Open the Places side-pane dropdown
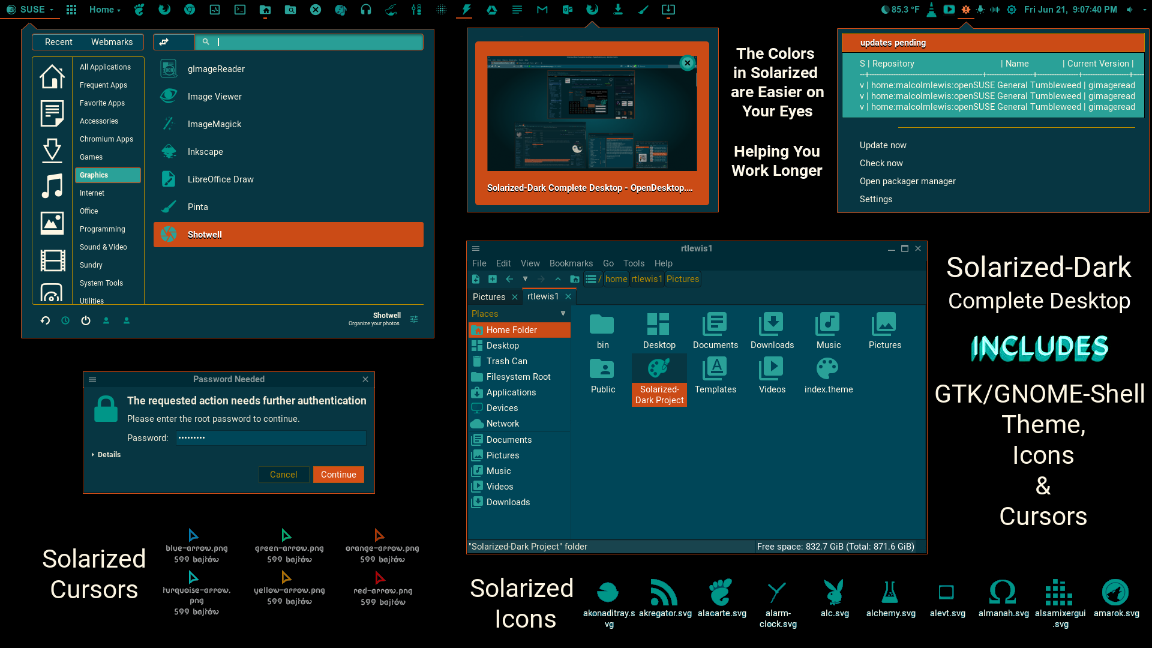 pos(563,314)
